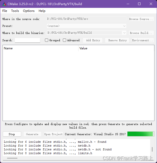The width and height of the screenshot is (157, 163).
Task: Open the File menu
Action: click(5, 11)
